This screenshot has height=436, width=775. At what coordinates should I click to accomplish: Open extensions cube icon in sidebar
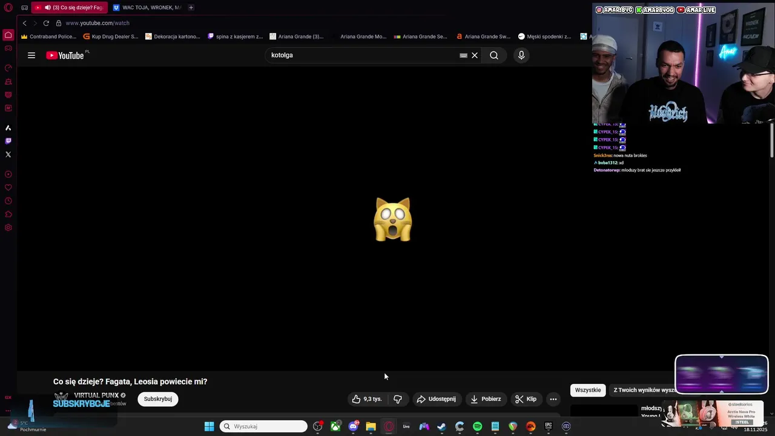coord(8,214)
